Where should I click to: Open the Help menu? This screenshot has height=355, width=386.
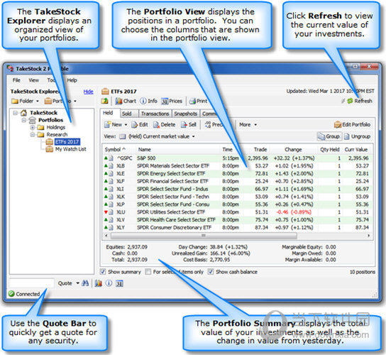pyautogui.click(x=72, y=80)
